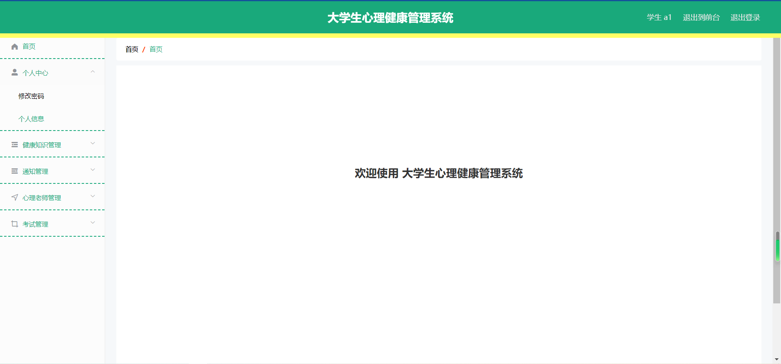Click the 学生 a1 user label
The image size is (781, 364).
click(x=659, y=17)
